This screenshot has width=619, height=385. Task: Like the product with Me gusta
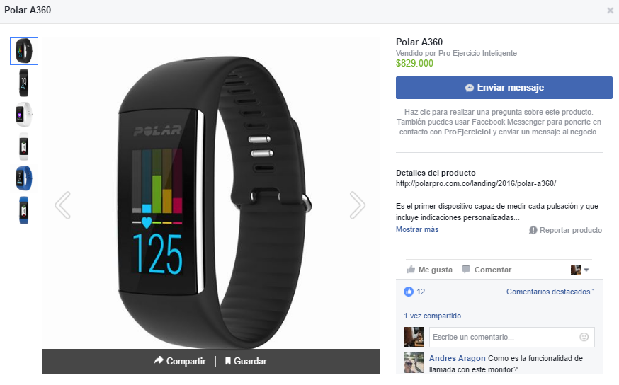[x=429, y=270]
